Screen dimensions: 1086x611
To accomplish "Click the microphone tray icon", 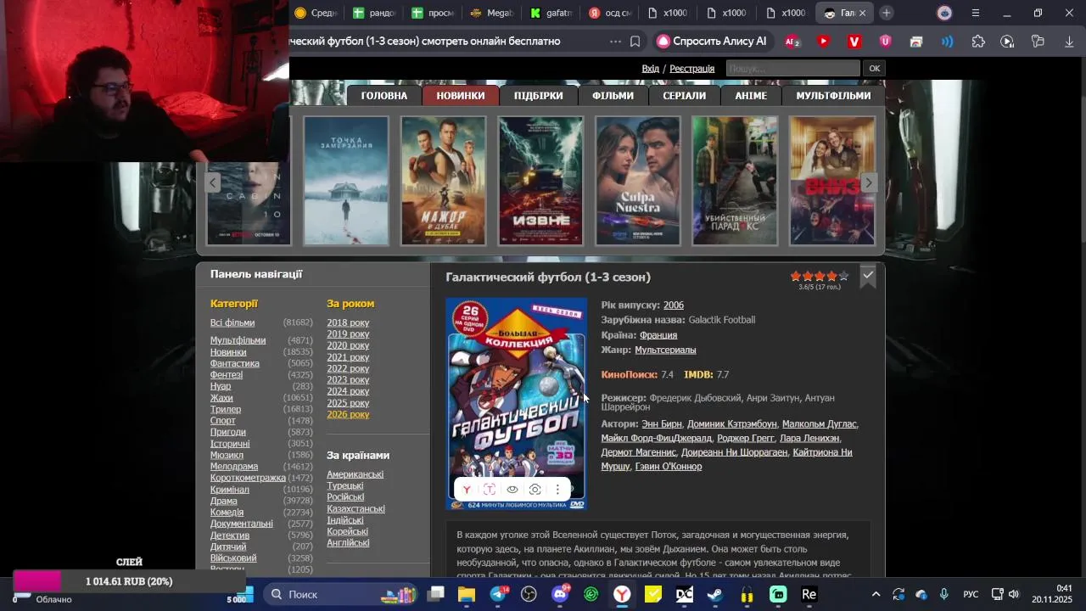I will (944, 594).
